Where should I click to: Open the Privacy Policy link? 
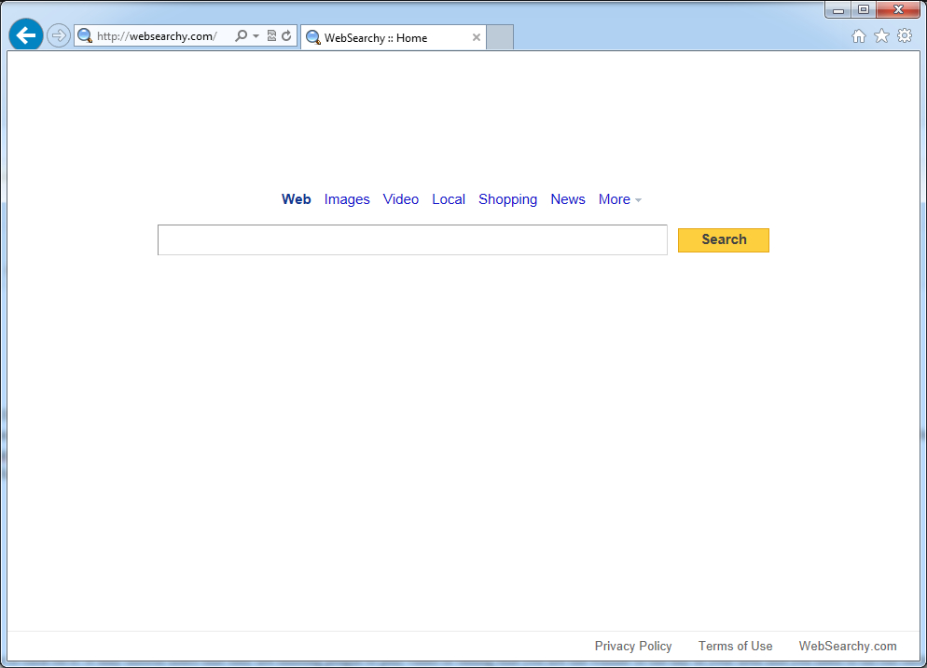point(633,647)
